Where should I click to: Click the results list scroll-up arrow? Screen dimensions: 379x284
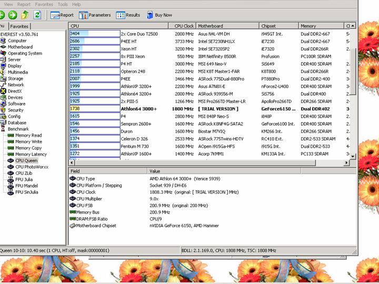353,26
